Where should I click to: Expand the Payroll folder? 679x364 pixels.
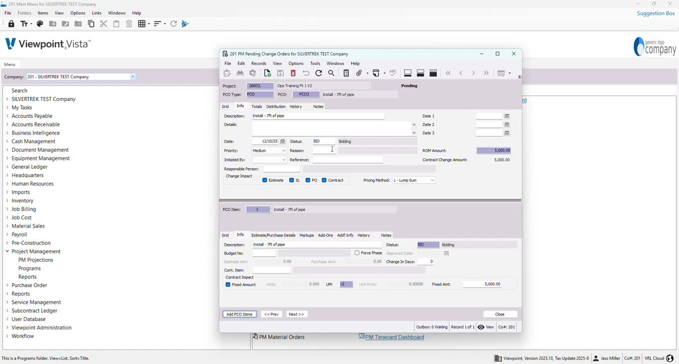pyautogui.click(x=7, y=235)
